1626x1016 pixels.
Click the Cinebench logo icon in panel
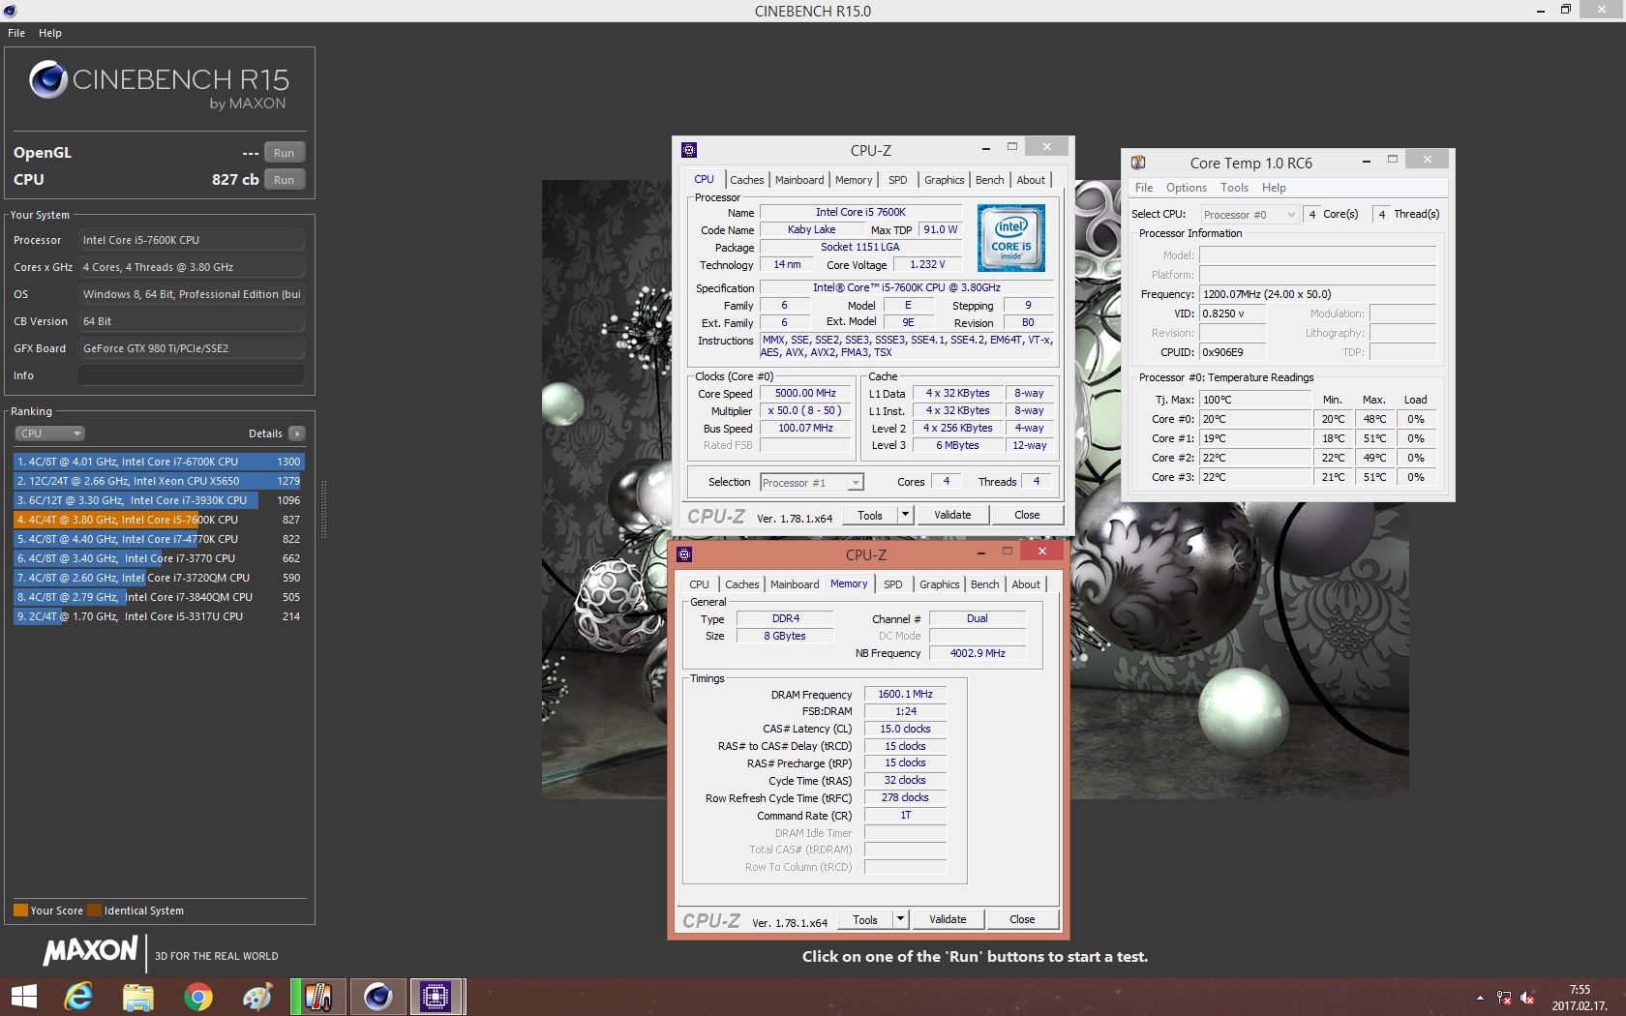(48, 80)
